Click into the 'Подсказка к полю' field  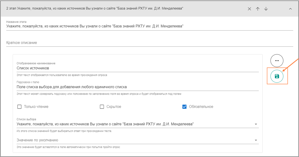click(x=105, y=87)
